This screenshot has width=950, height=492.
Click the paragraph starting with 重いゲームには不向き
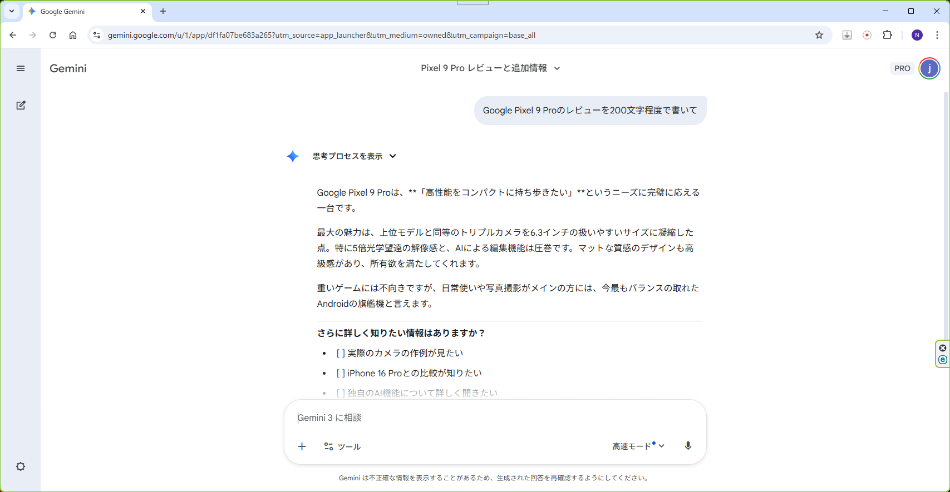point(508,296)
